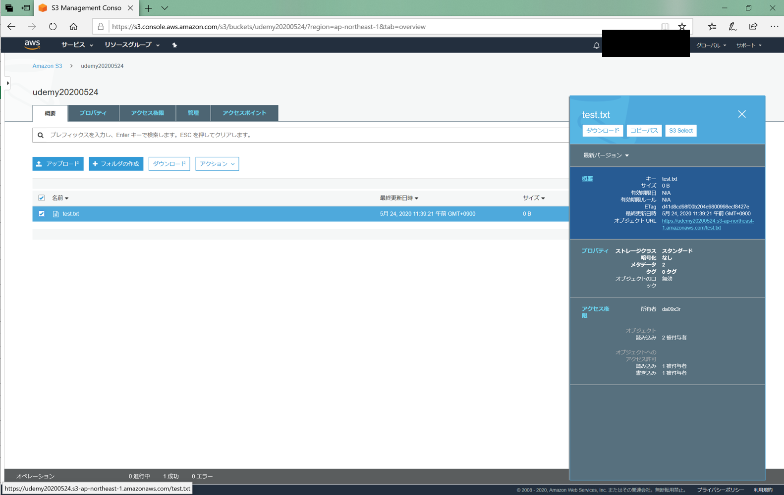This screenshot has height=495, width=784.
Task: Click the 利用規約 footer link
Action: pos(763,490)
